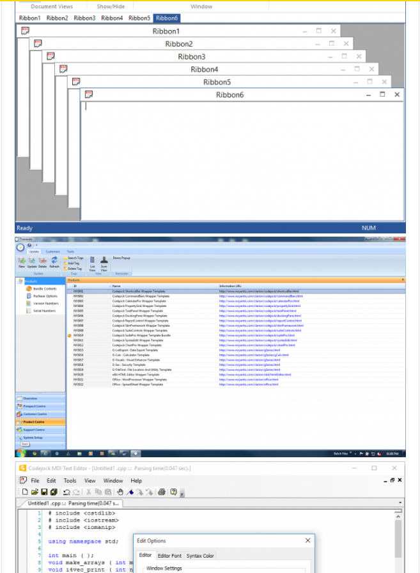420x573 pixels.
Task: Open editor toolbar options dropdown arrow
Action: pos(182,494)
